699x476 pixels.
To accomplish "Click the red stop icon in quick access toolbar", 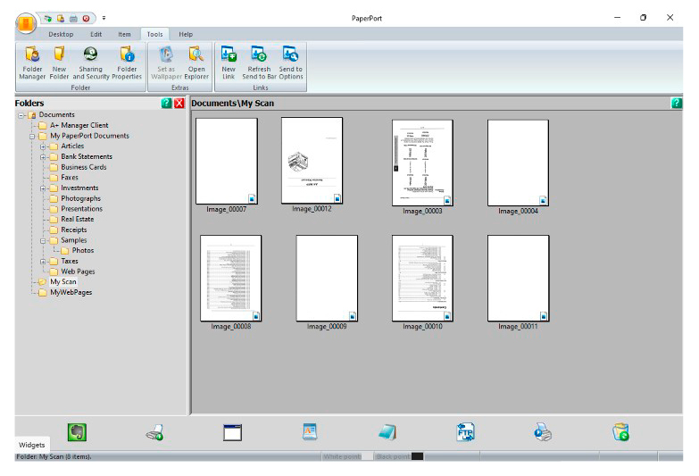I will click(x=86, y=18).
